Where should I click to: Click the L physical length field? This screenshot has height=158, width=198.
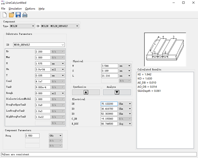click(110, 76)
